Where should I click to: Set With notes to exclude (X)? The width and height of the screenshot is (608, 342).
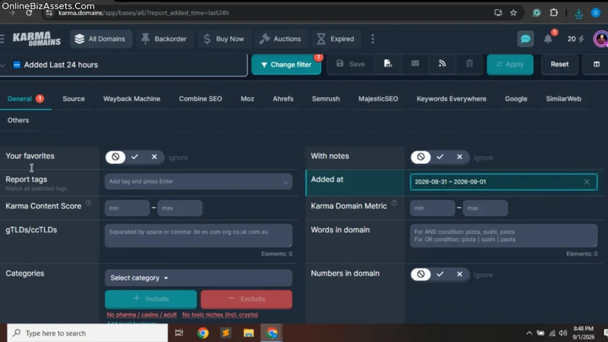(x=460, y=157)
